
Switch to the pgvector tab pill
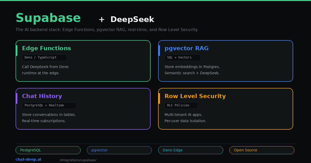pyautogui.click(x=119, y=150)
